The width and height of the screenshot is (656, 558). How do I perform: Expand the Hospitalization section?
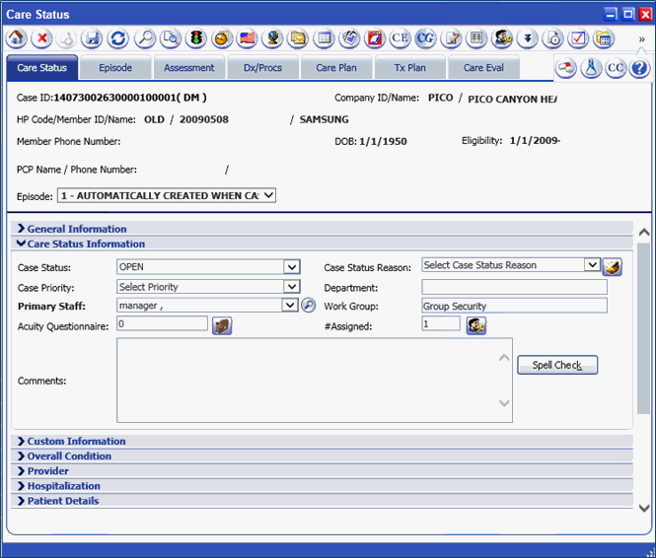coord(63,486)
